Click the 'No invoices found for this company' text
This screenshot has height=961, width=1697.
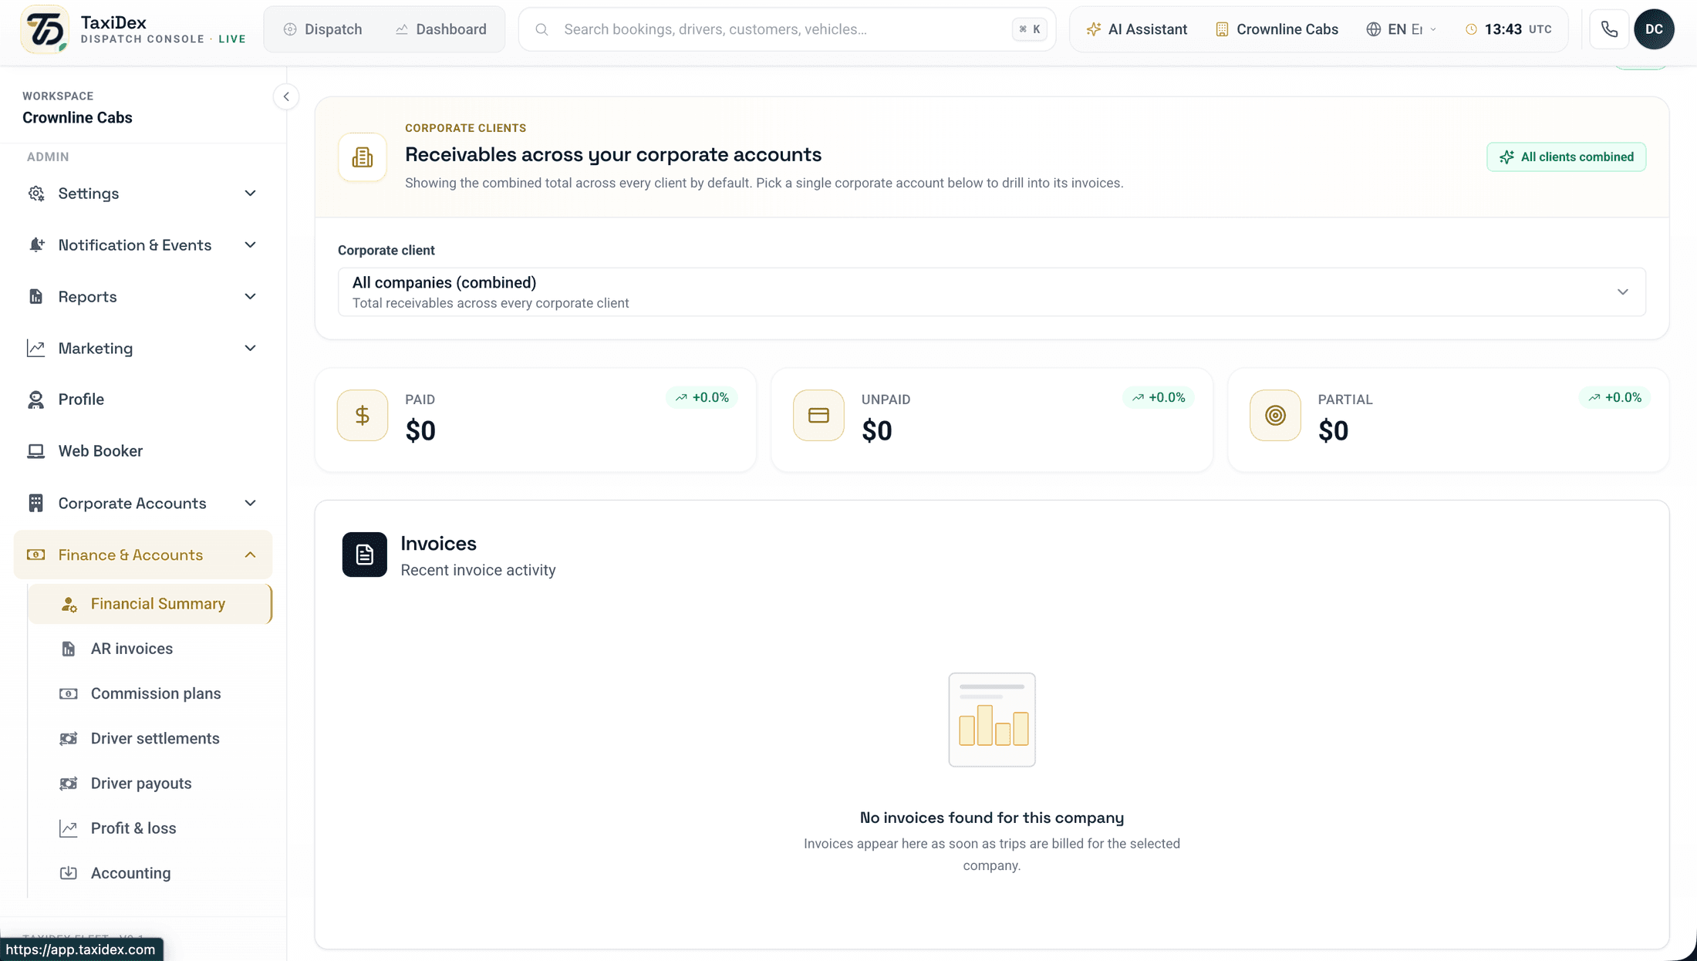pyautogui.click(x=992, y=818)
